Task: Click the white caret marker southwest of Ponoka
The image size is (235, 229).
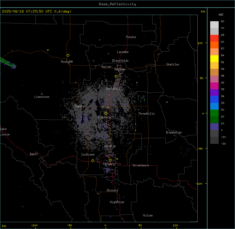Action: 100,40
